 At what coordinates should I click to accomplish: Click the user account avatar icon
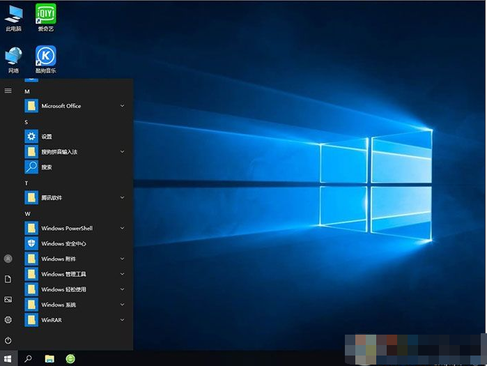pyautogui.click(x=8, y=258)
